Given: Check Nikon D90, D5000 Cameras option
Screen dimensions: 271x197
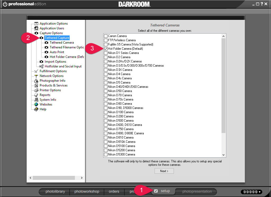Looking at the screenshot, I should tap(106, 108).
